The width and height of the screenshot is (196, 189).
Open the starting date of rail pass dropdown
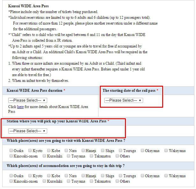124,100
